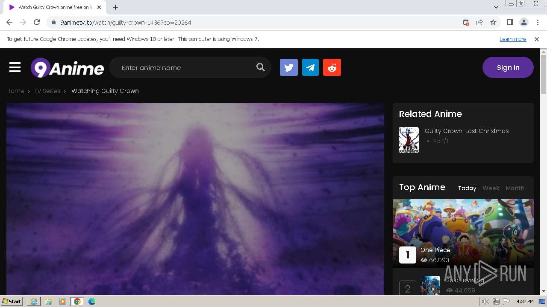
Task: Open the Chrome profile avatar
Action: click(523, 22)
